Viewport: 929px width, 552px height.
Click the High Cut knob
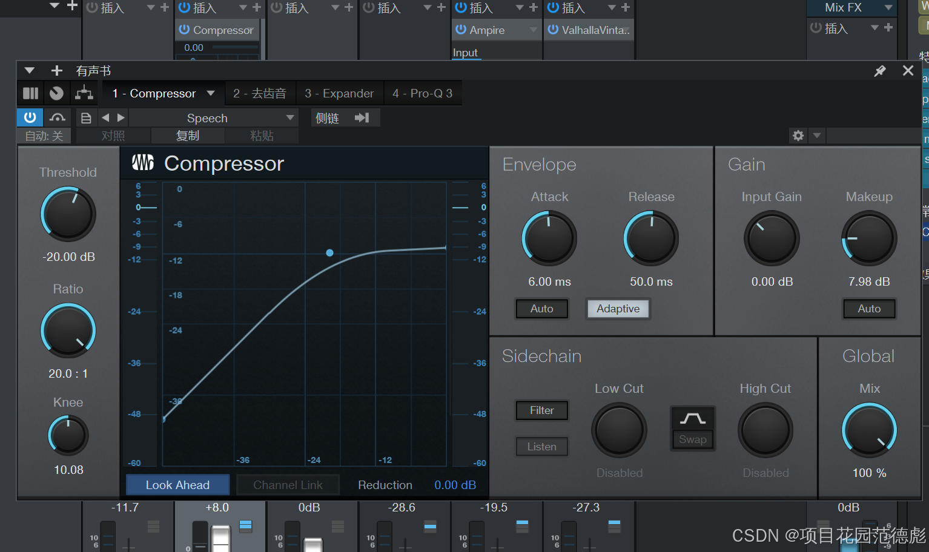pos(765,430)
